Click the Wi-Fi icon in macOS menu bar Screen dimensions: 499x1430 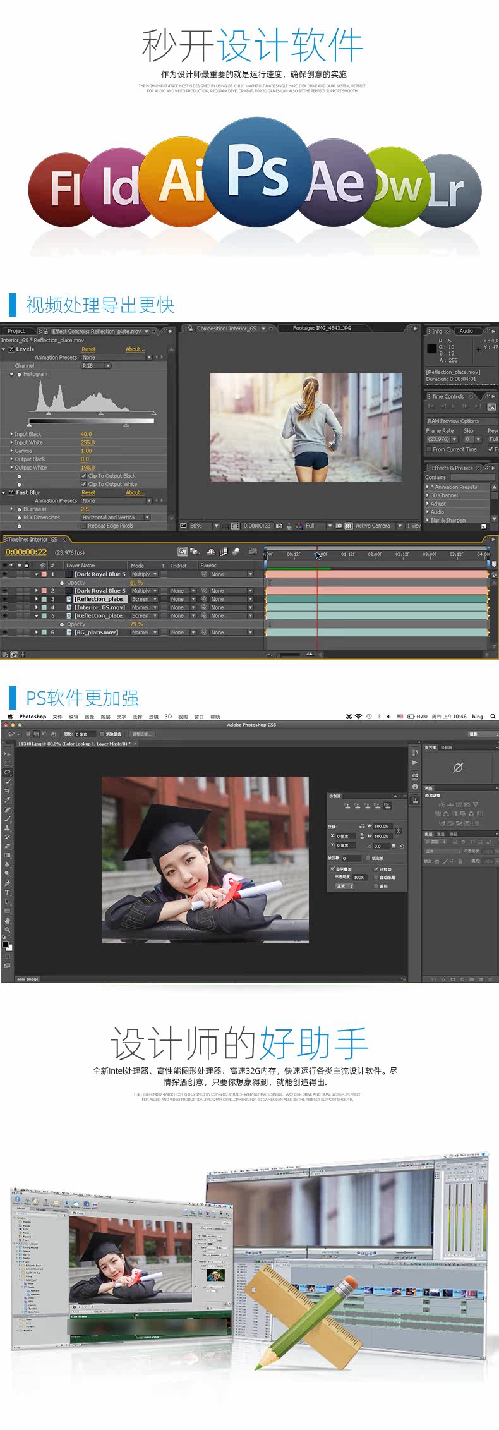(358, 717)
